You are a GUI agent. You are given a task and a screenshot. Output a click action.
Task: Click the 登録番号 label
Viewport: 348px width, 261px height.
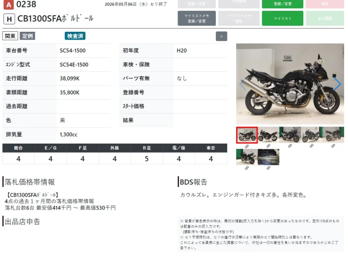(x=134, y=92)
